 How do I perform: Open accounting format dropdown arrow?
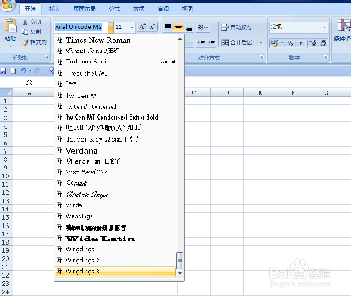point(282,43)
